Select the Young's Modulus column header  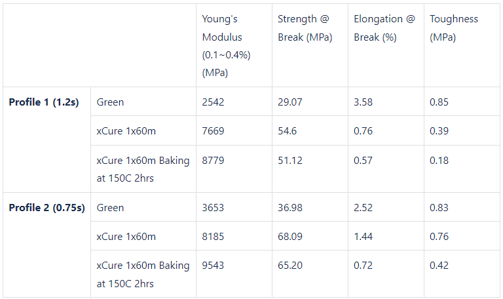[226, 46]
